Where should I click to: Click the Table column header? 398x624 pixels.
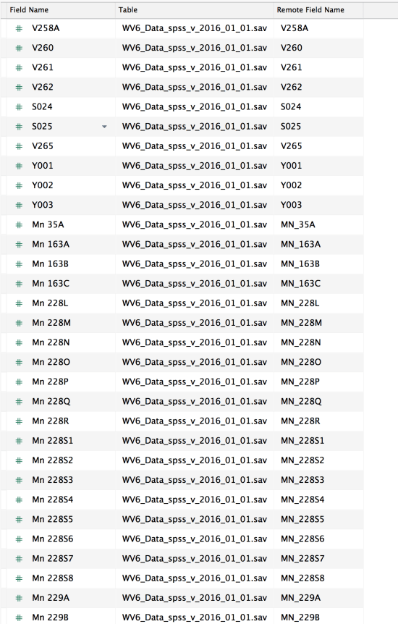tap(128, 10)
